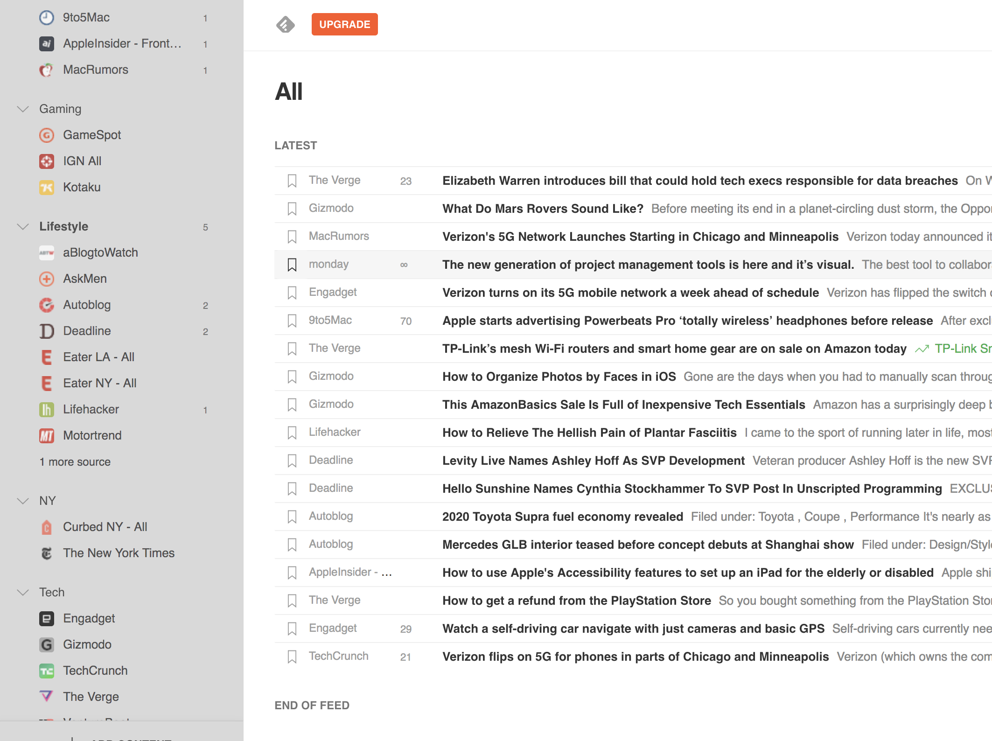Open The Verge feed icon in sidebar
Image resolution: width=992 pixels, height=741 pixels.
[x=46, y=697]
